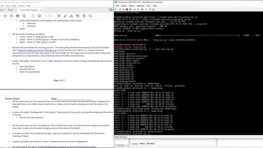
Task: Open the Fill and Sign pen tool
Action: tap(71, 16)
